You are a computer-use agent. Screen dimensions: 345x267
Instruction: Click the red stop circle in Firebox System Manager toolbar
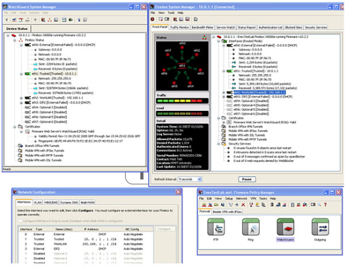[153, 19]
